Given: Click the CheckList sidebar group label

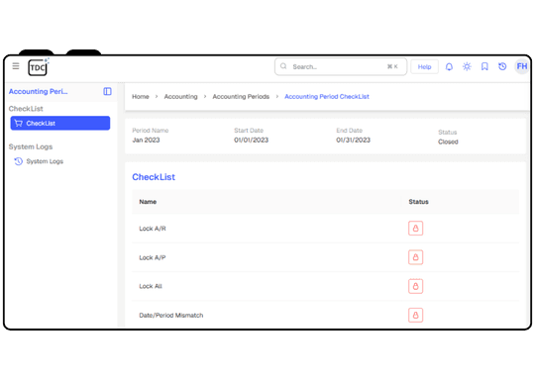Looking at the screenshot, I should 26,109.
